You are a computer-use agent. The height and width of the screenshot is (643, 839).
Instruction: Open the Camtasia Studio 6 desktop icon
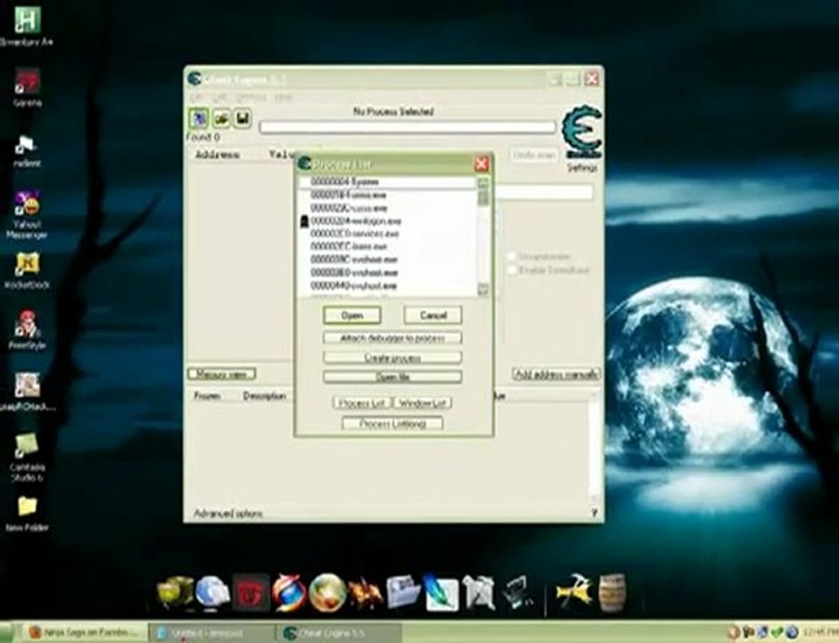(x=27, y=457)
